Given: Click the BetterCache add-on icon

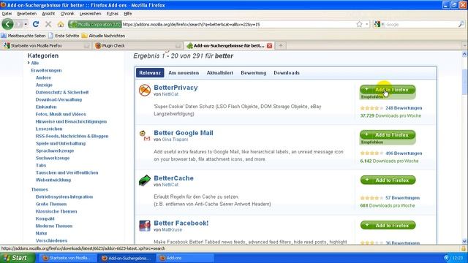Looking at the screenshot, I should (x=145, y=180).
